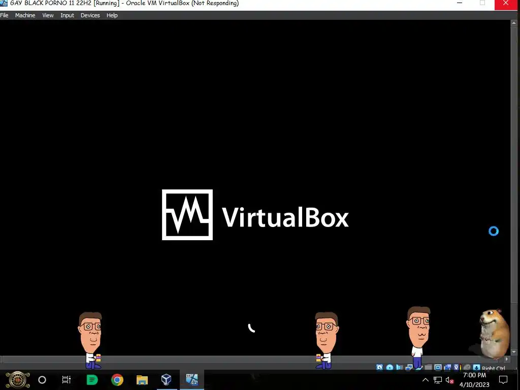Viewport: 520px width, 390px height.
Task: Open Task View on the taskbar
Action: (x=67, y=380)
